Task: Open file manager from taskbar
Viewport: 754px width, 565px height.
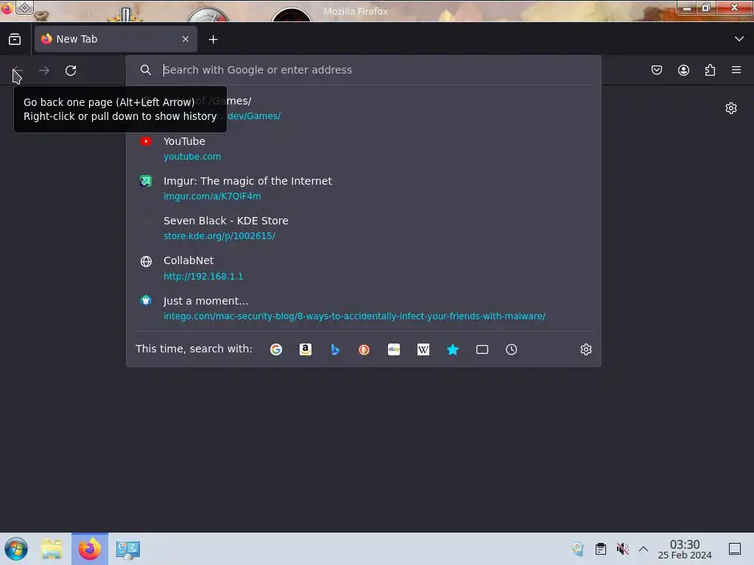Action: click(52, 549)
